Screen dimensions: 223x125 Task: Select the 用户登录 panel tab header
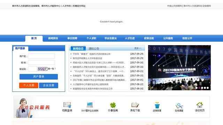[20, 49]
